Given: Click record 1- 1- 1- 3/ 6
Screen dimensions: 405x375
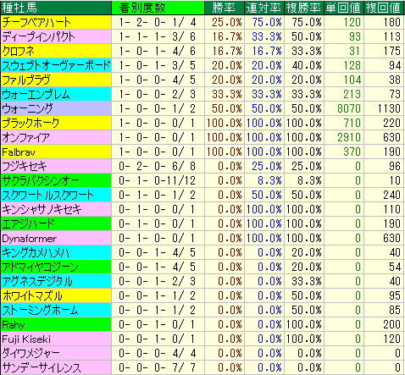Looking at the screenshot, I should click(x=157, y=36).
